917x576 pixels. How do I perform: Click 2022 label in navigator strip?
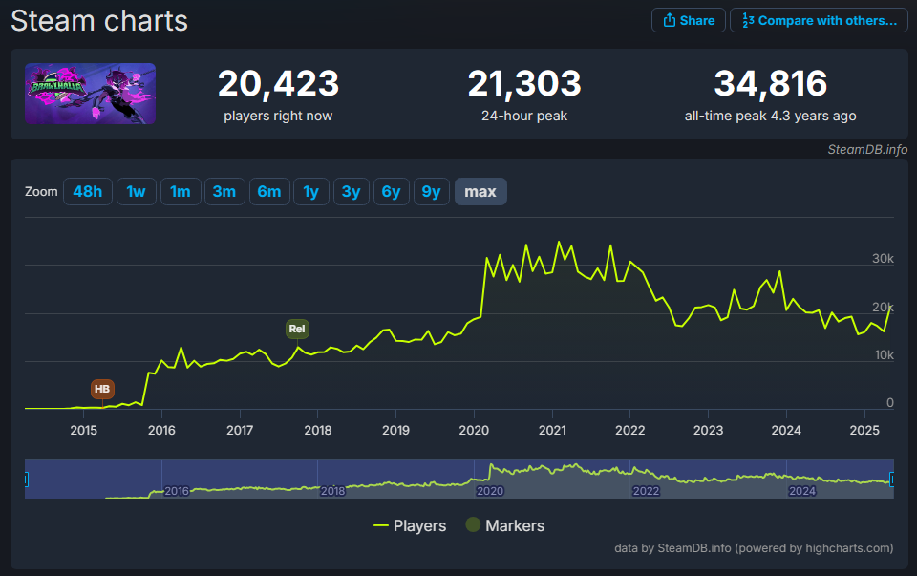647,491
